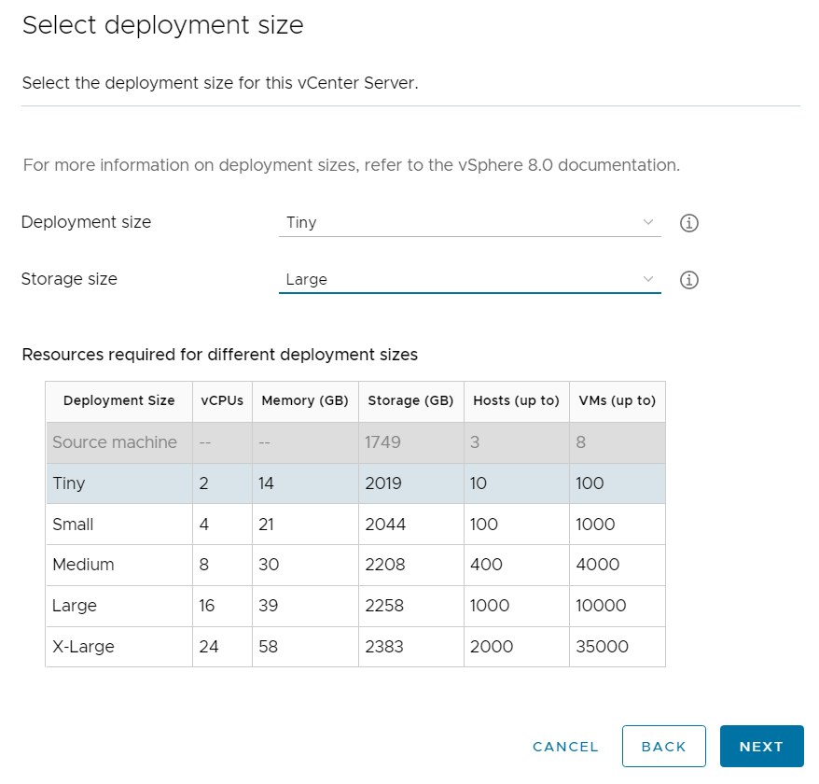Click the Source machine row

pos(354,442)
